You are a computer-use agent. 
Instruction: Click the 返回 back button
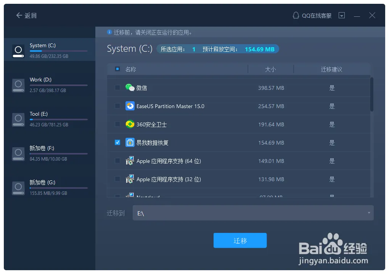tap(26, 15)
